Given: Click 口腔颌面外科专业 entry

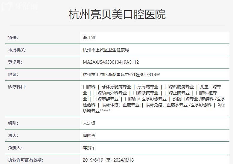Looking at the screenshot, I should pos(110,93).
